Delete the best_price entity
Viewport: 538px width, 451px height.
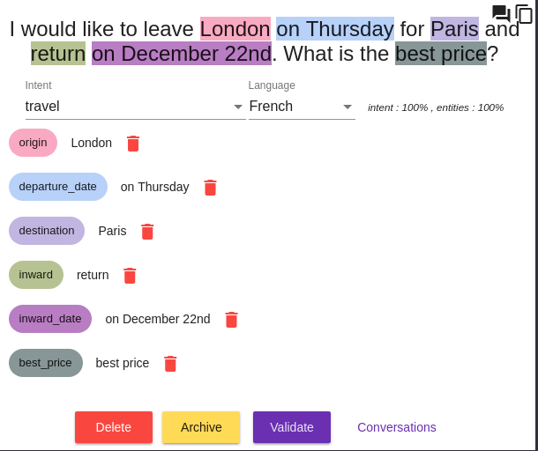tap(170, 364)
